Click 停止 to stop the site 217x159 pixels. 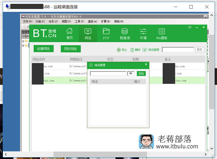(x=122, y=50)
